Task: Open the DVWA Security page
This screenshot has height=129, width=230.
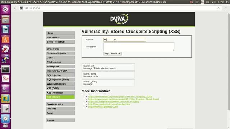Action: 60,104
